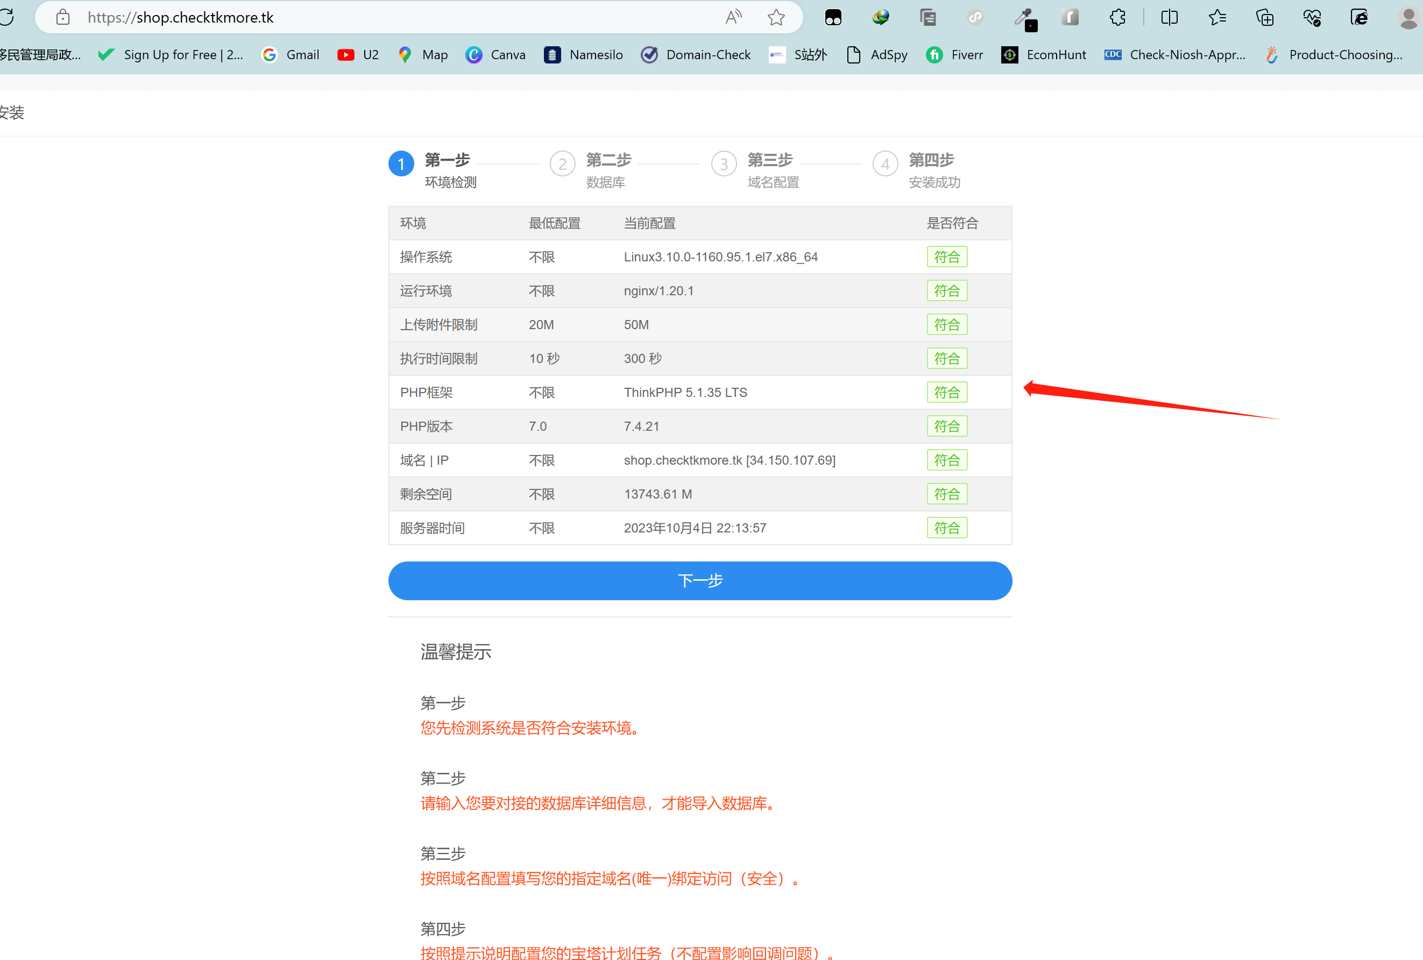Click the gray link extension icon
The width and height of the screenshot is (1423, 960).
[x=975, y=17]
